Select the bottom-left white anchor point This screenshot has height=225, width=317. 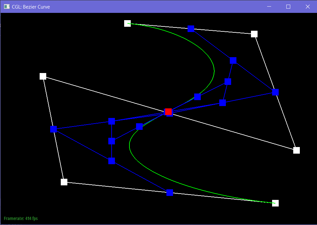[64, 182]
